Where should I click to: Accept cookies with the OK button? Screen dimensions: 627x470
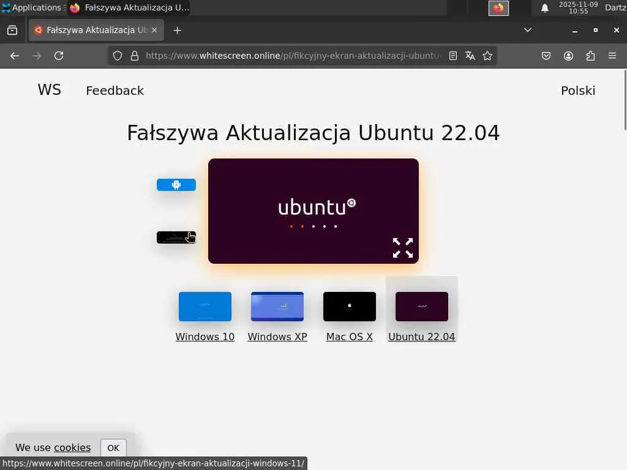[113, 448]
